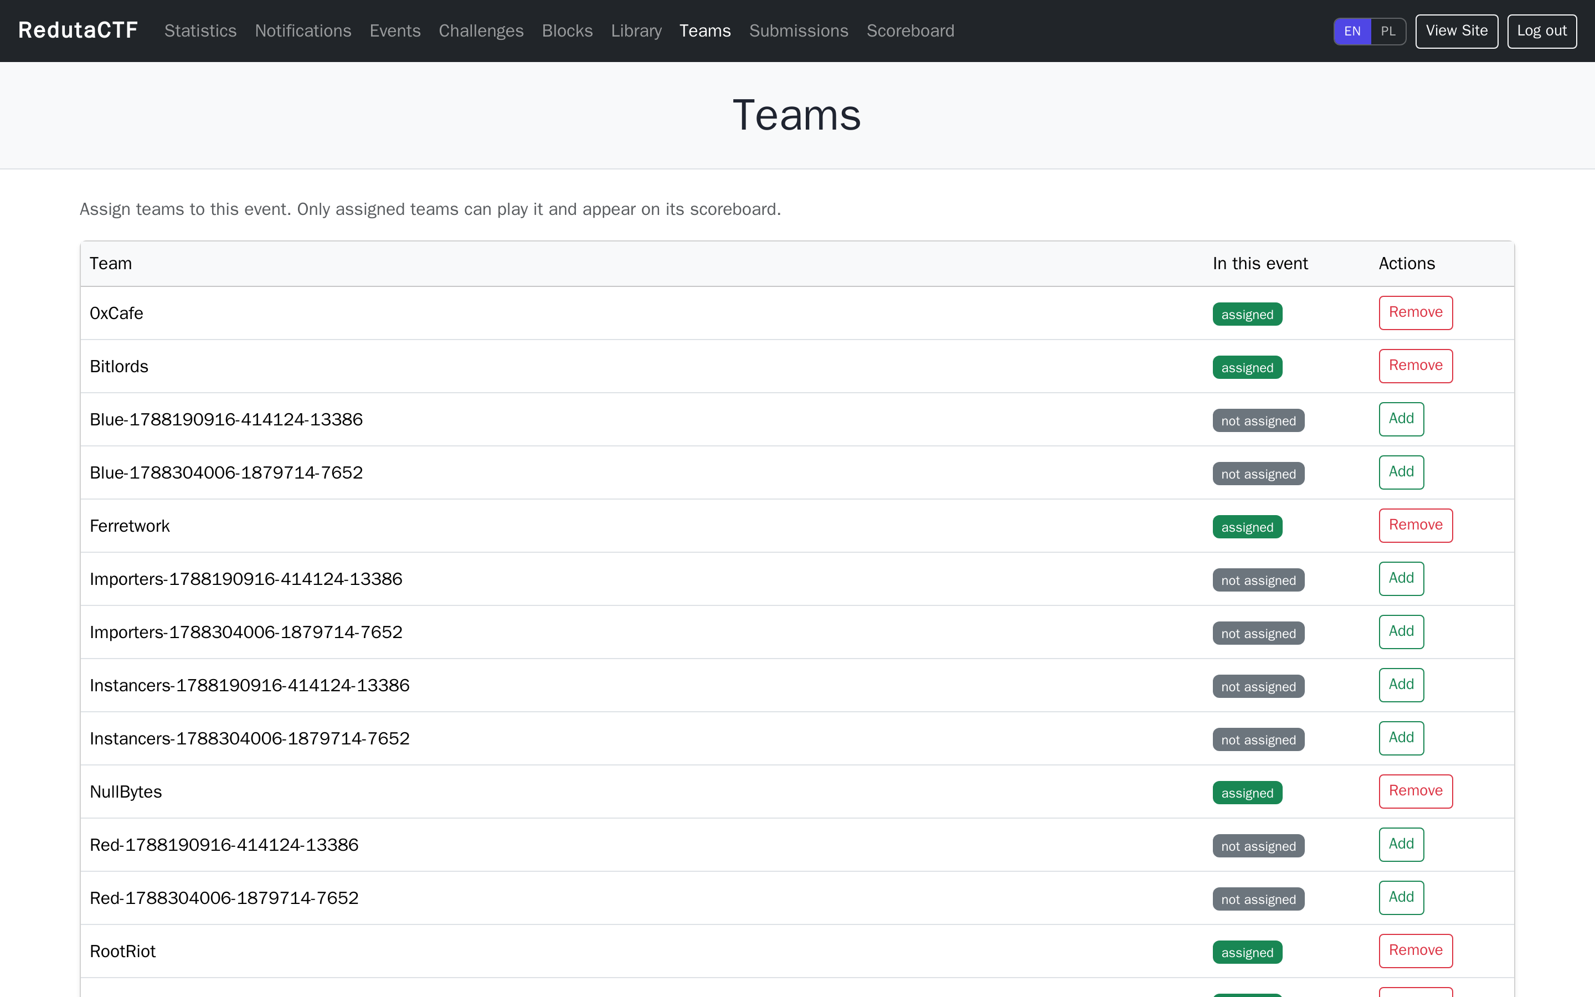Click the NullBytes team name
The image size is (1595, 997).
point(126,792)
